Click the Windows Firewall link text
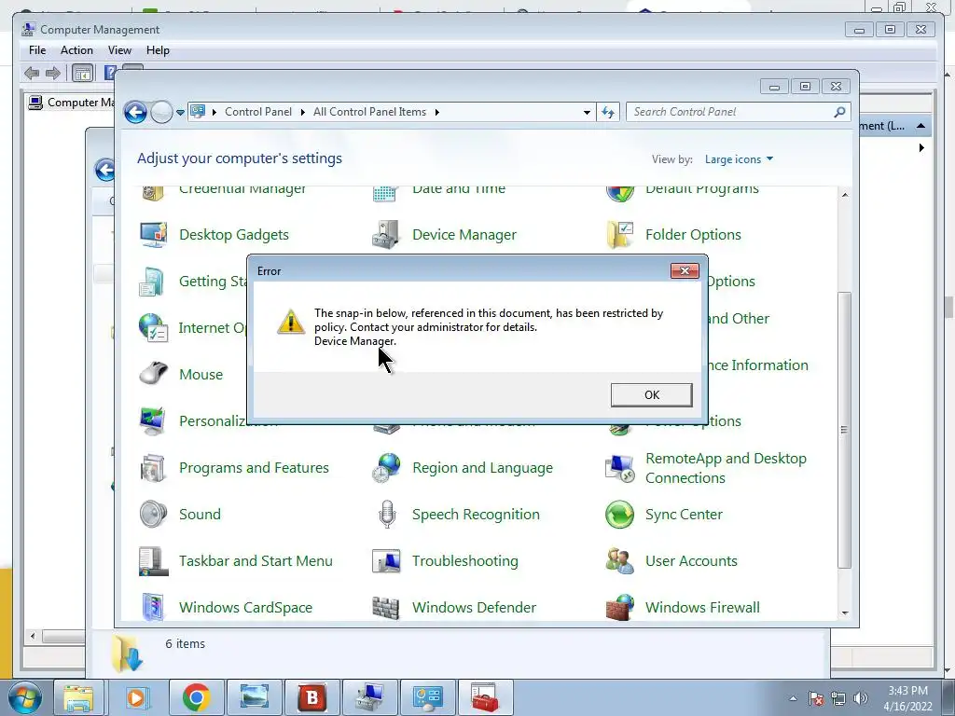This screenshot has height=716, width=955. coord(702,608)
